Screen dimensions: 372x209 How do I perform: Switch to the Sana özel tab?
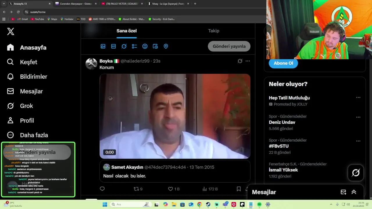(126, 31)
